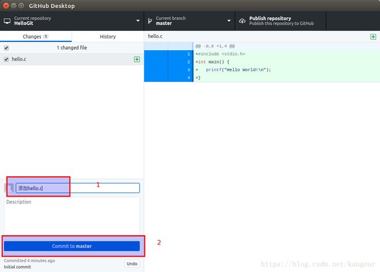
Task: Close the GitHub Desktop window
Action: click(6, 6)
